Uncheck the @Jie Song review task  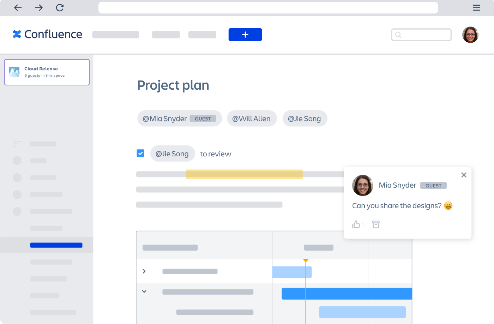[140, 153]
